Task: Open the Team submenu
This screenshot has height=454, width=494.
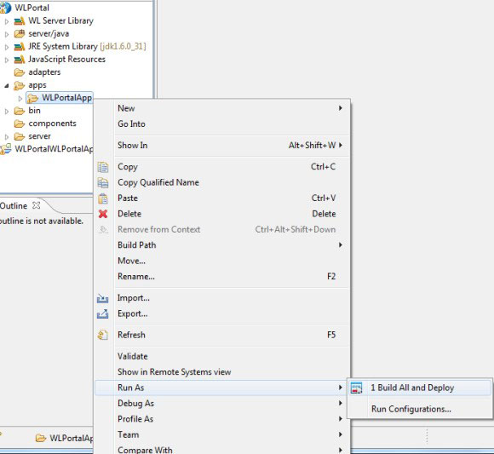Action: click(x=222, y=434)
